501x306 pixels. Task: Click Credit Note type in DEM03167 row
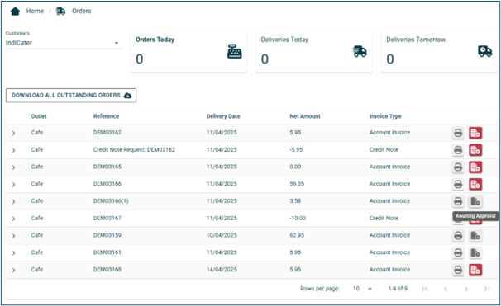tap(384, 219)
